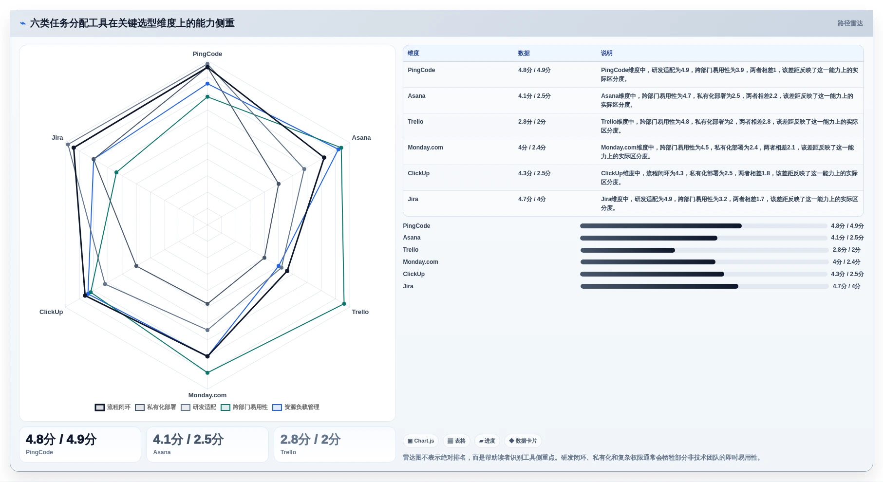Toggle the 资源负载管理 legend swatch
This screenshot has height=482, width=883.
[x=277, y=408]
